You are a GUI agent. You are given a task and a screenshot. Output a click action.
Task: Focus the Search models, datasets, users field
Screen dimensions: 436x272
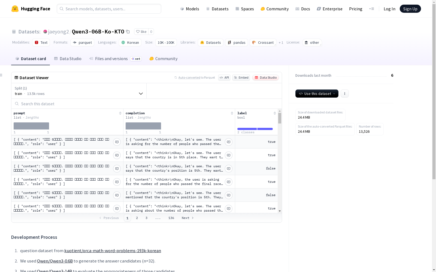click(109, 9)
